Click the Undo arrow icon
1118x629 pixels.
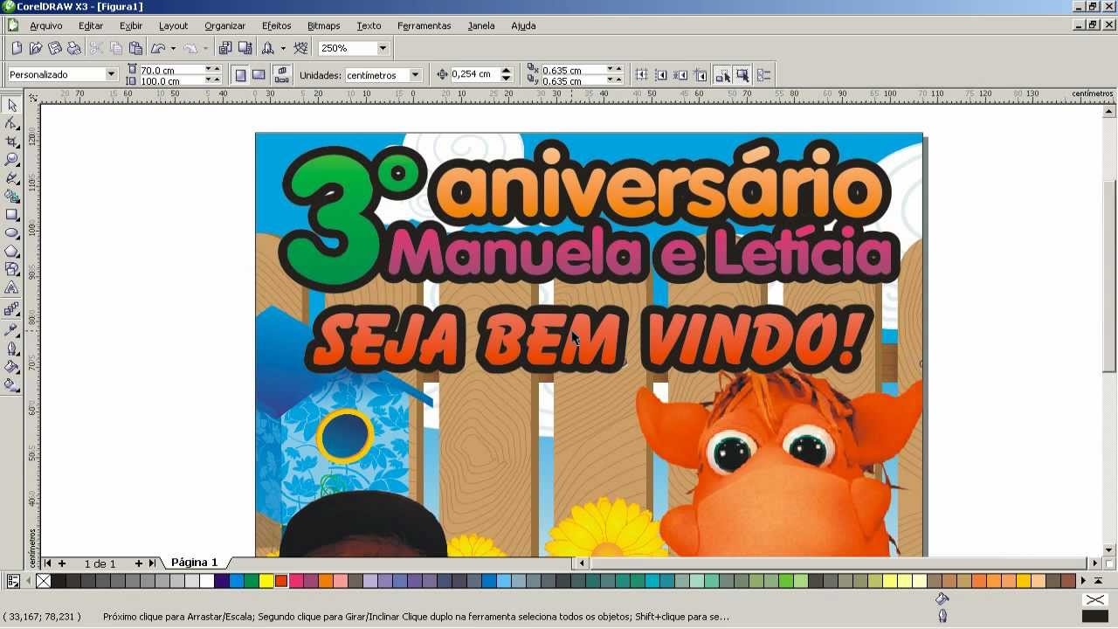click(158, 48)
